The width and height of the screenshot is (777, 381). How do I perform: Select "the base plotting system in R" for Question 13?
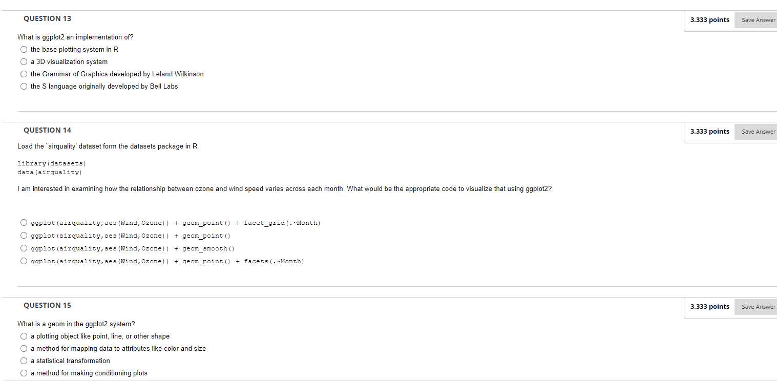[x=24, y=49]
